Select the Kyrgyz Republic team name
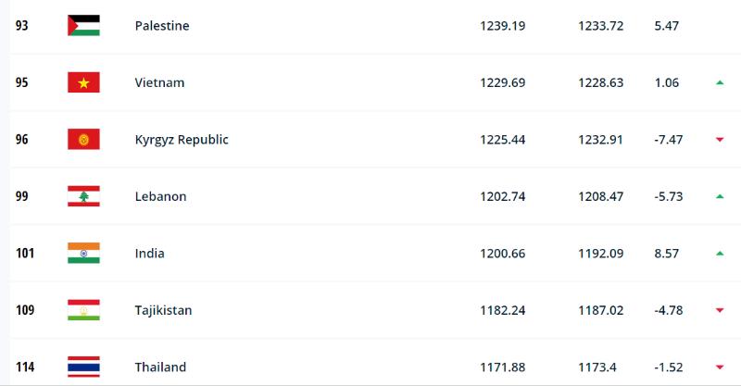The image size is (741, 386). pyautogui.click(x=182, y=140)
